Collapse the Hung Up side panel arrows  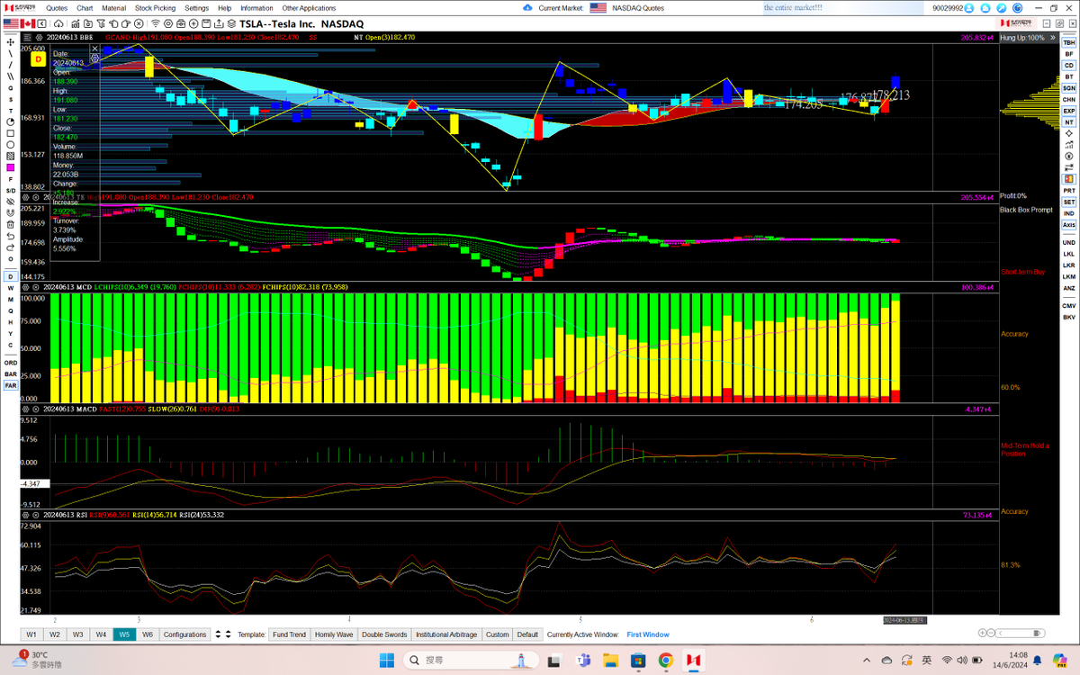pyautogui.click(x=1051, y=38)
